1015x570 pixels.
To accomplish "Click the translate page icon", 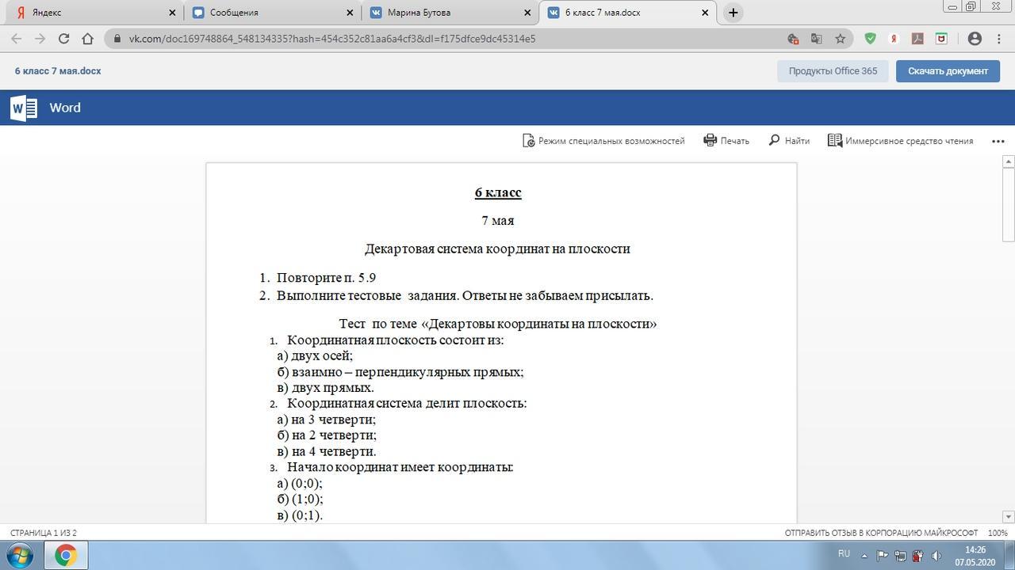I will (x=816, y=38).
